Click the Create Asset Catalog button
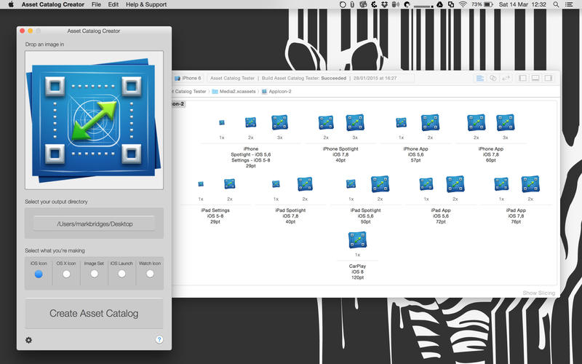The image size is (582, 364). tap(94, 314)
